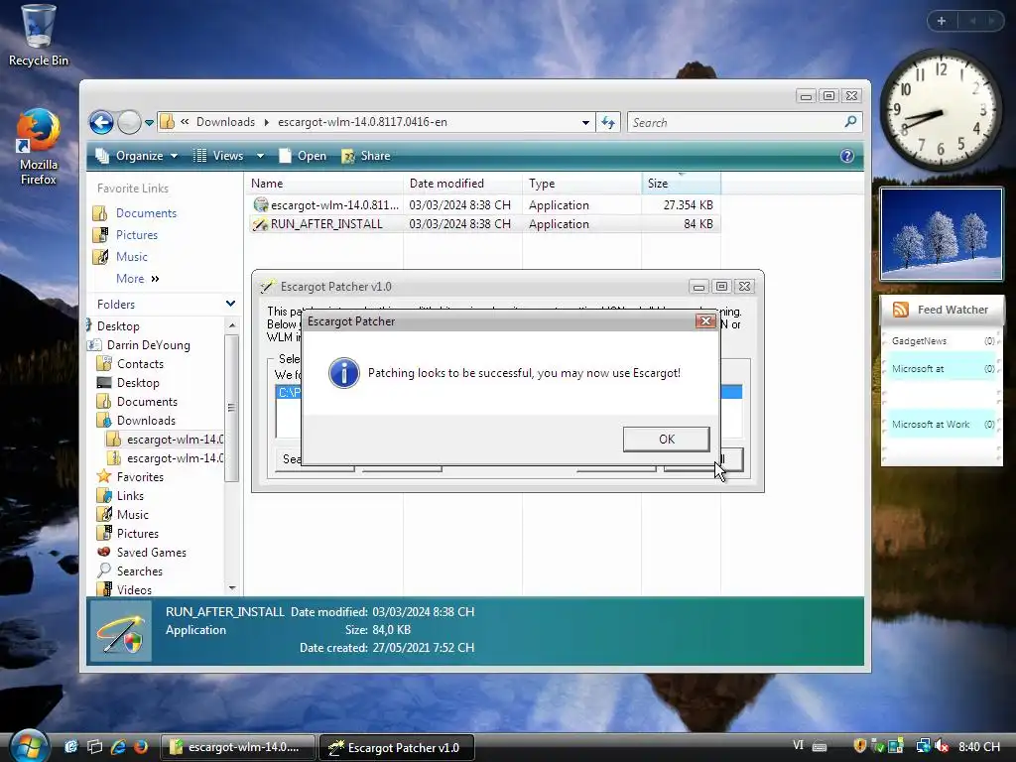Click the Views toolbar button
Screen dimensions: 1016x762
pos(219,156)
